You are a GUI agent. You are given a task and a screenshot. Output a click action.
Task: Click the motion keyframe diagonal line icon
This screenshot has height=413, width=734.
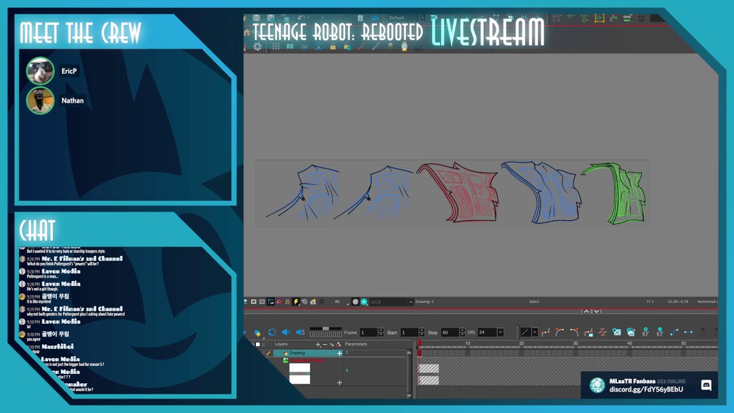click(674, 332)
